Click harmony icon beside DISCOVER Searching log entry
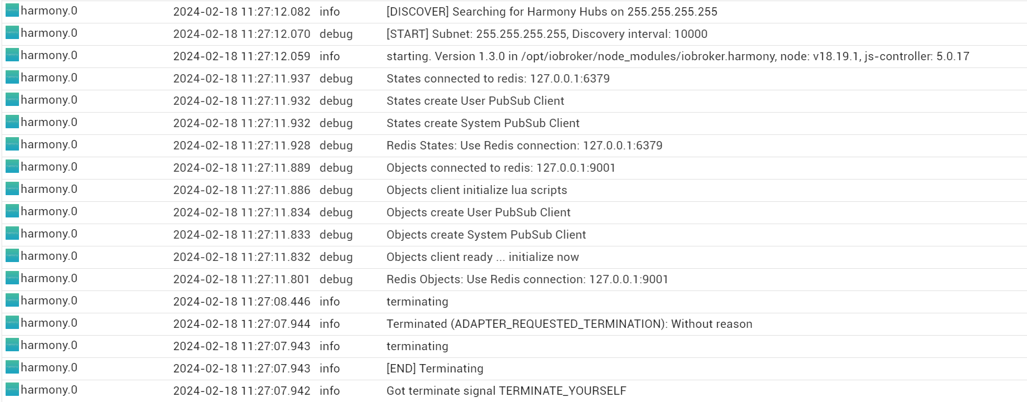Image resolution: width=1027 pixels, height=402 pixels. pos(12,11)
